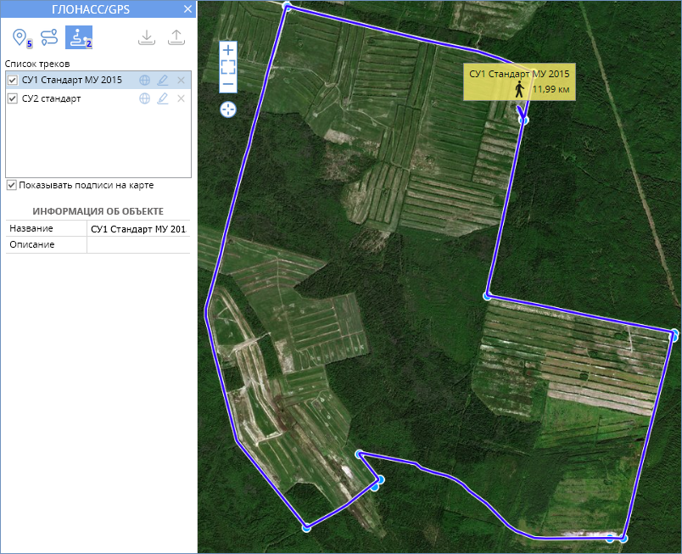Screen dimensions: 682x554
Task: Select the СУ2 стандарт track row
Action: click(x=98, y=98)
